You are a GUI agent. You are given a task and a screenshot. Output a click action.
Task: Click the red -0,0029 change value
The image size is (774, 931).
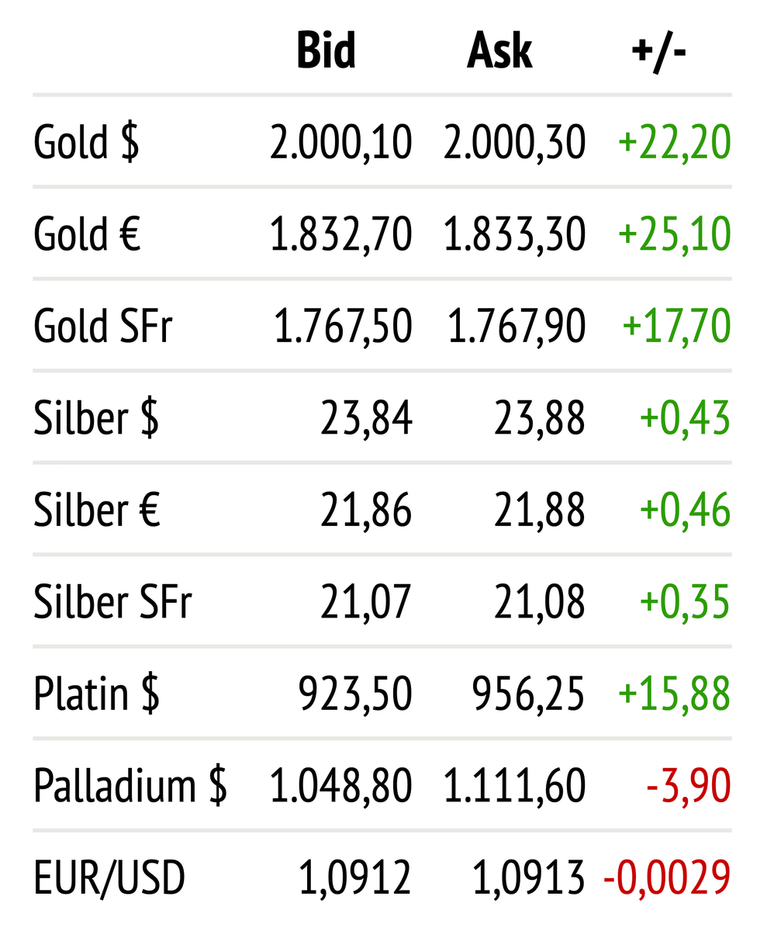[666, 877]
